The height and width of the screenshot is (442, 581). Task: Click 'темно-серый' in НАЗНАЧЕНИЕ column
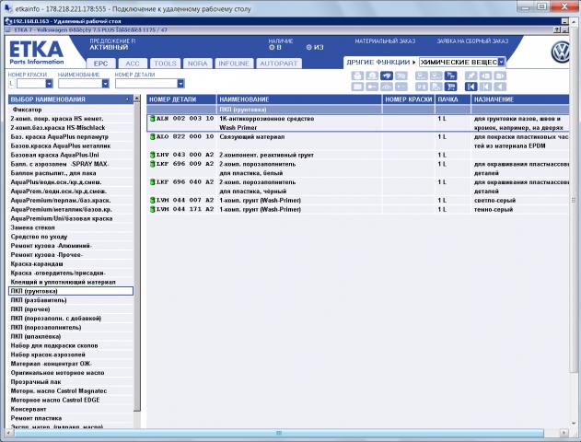tap(494, 209)
